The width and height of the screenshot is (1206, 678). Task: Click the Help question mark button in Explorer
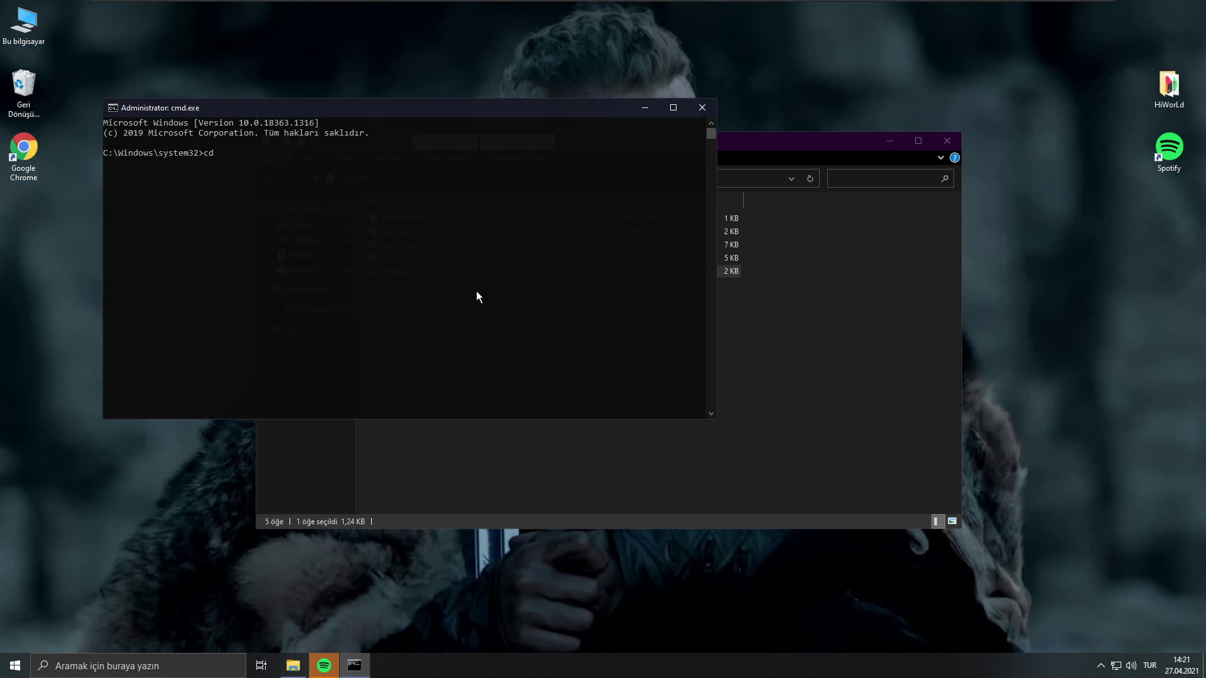click(x=955, y=158)
